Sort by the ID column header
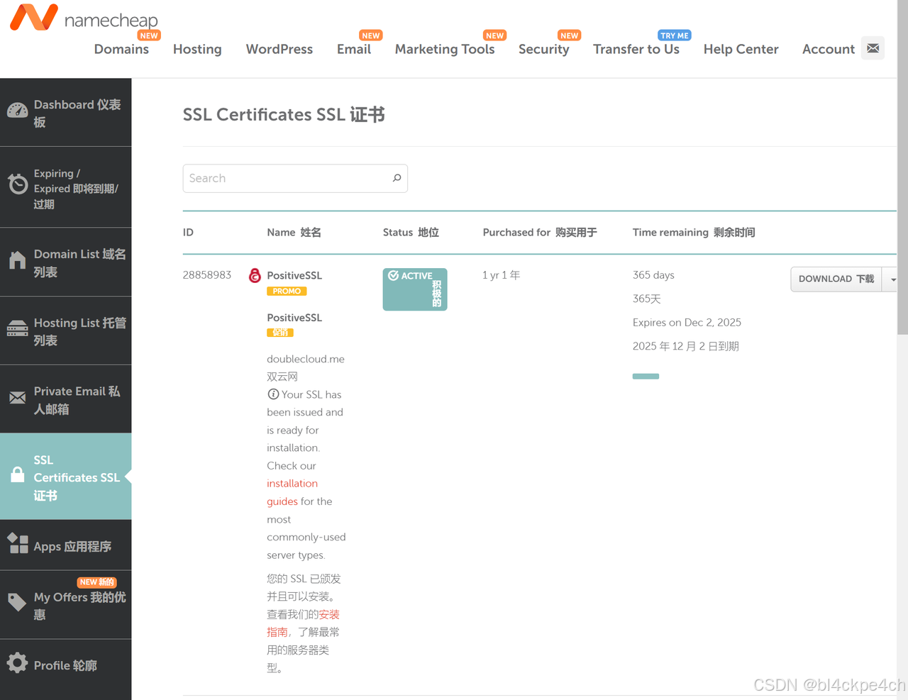Screen dimensions: 908x700 [188, 232]
